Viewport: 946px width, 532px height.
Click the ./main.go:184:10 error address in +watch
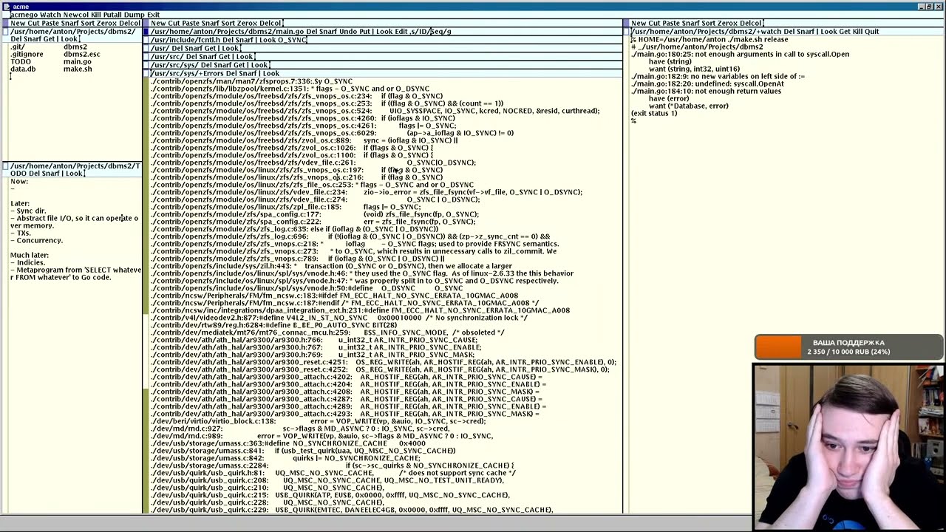click(x=662, y=92)
